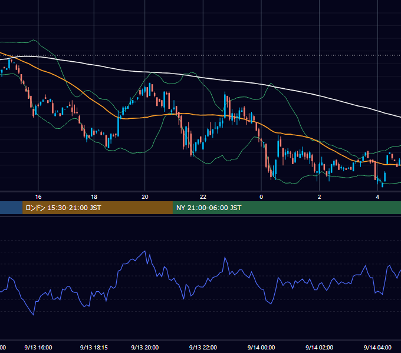Click the 9/13 16:00 time label

tap(38, 347)
